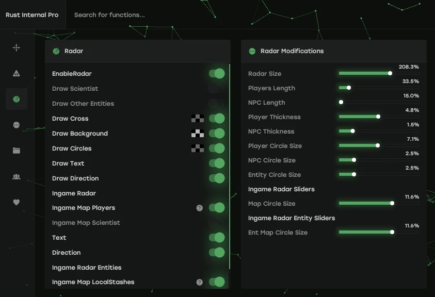
Task: Click Ingame Radar Entity Sliders heading
Action: (292, 218)
